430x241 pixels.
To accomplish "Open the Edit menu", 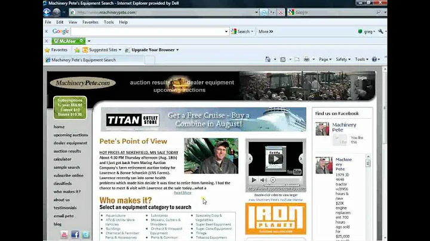I will point(60,22).
